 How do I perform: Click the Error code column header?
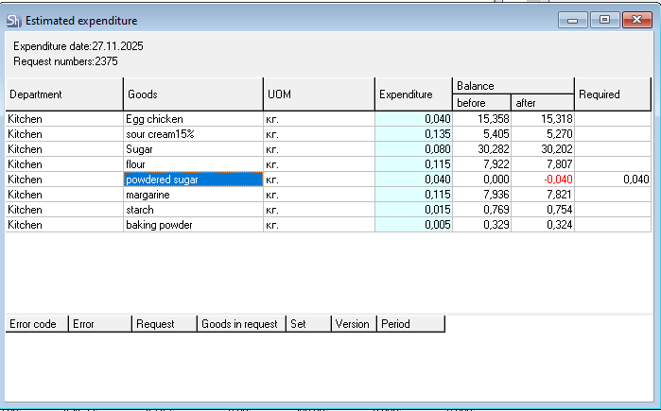click(36, 324)
